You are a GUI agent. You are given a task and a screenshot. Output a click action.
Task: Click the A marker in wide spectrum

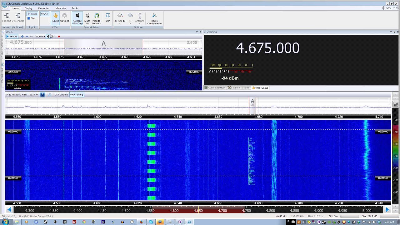[252, 101]
